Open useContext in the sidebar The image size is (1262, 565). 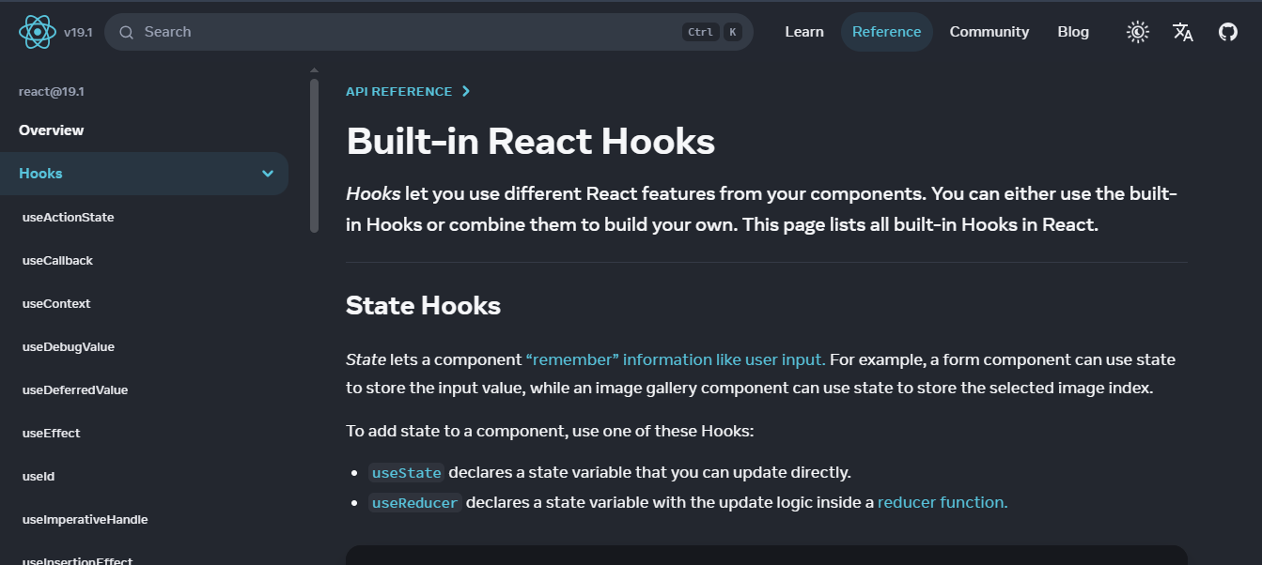coord(56,303)
